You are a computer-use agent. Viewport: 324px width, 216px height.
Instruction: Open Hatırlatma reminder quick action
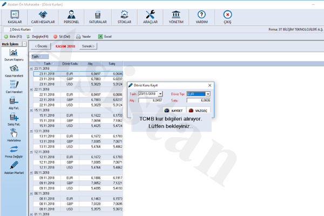coord(14,135)
